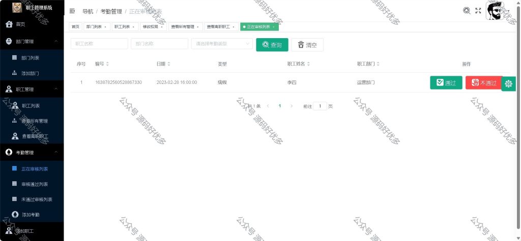Image resolution: width=521 pixels, height=241 pixels.
Task: Click the 考勤管理 breadcrumb
Action: [x=111, y=11]
